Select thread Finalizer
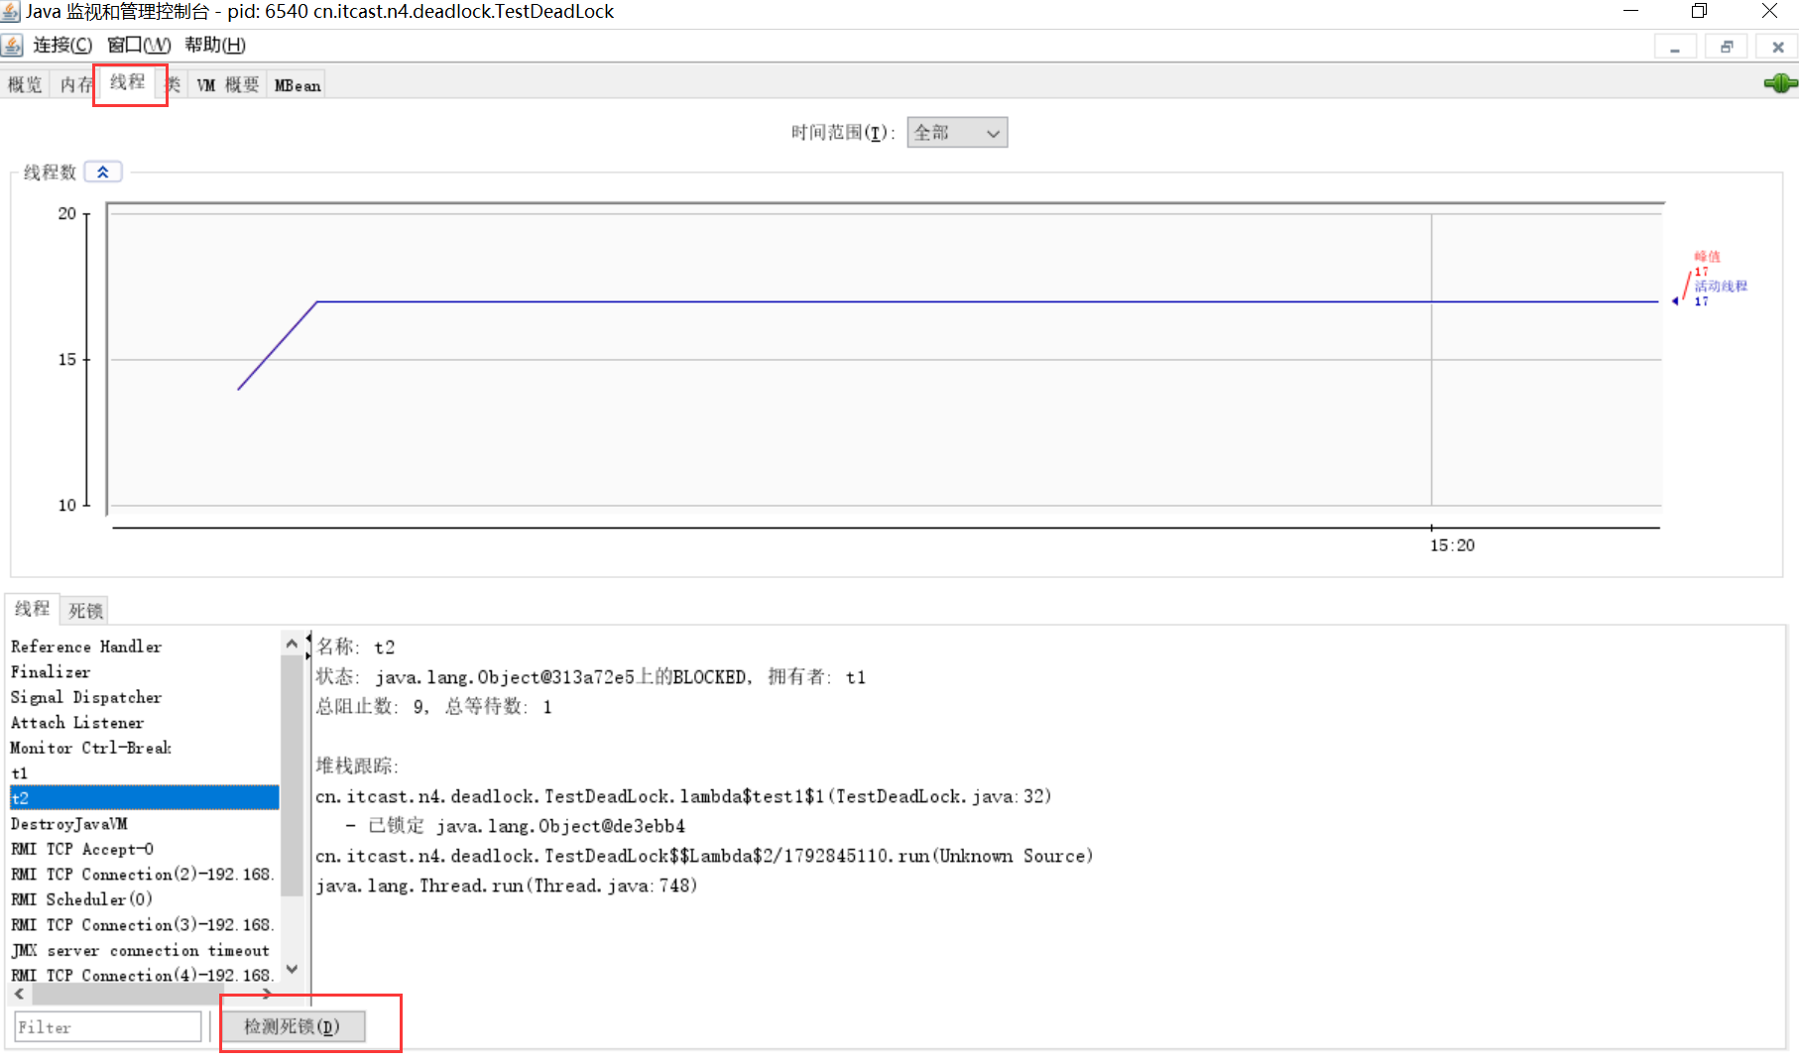Image resolution: width=1799 pixels, height=1062 pixels. (x=145, y=672)
